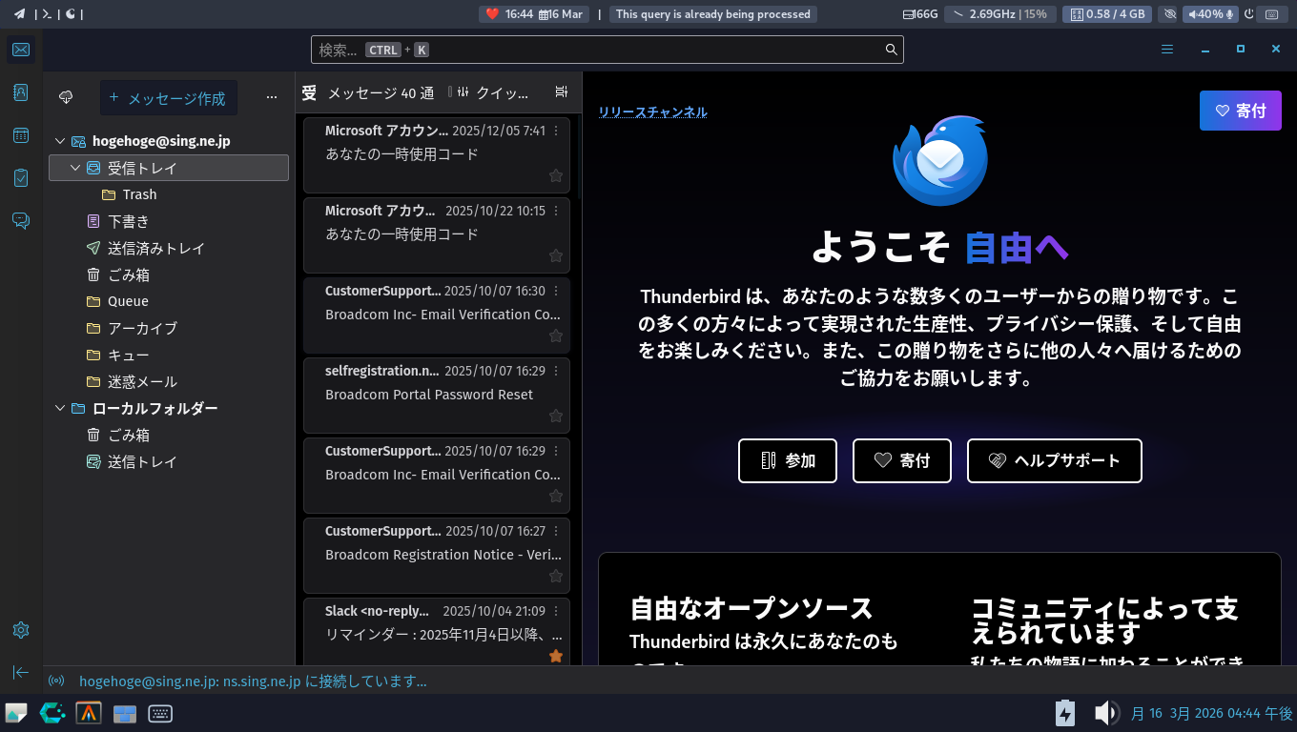Open menu for Microsoft 2025/12/05 7:41 message
1297x732 pixels.
coord(556,131)
